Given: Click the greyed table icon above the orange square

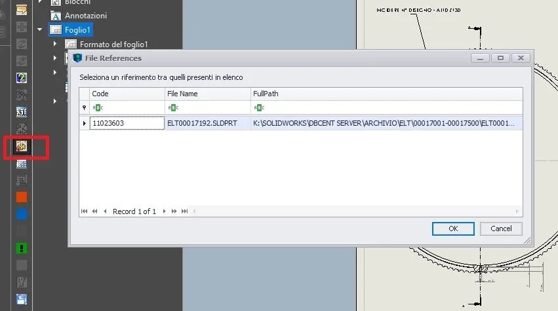Looking at the screenshot, I should (x=22, y=180).
